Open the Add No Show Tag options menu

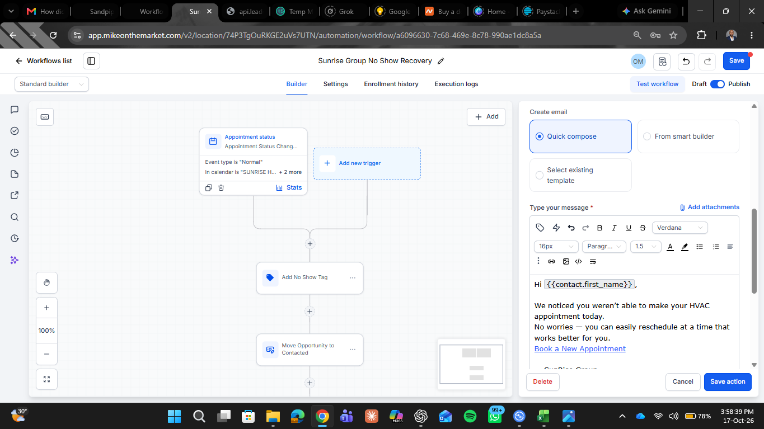[353, 277]
